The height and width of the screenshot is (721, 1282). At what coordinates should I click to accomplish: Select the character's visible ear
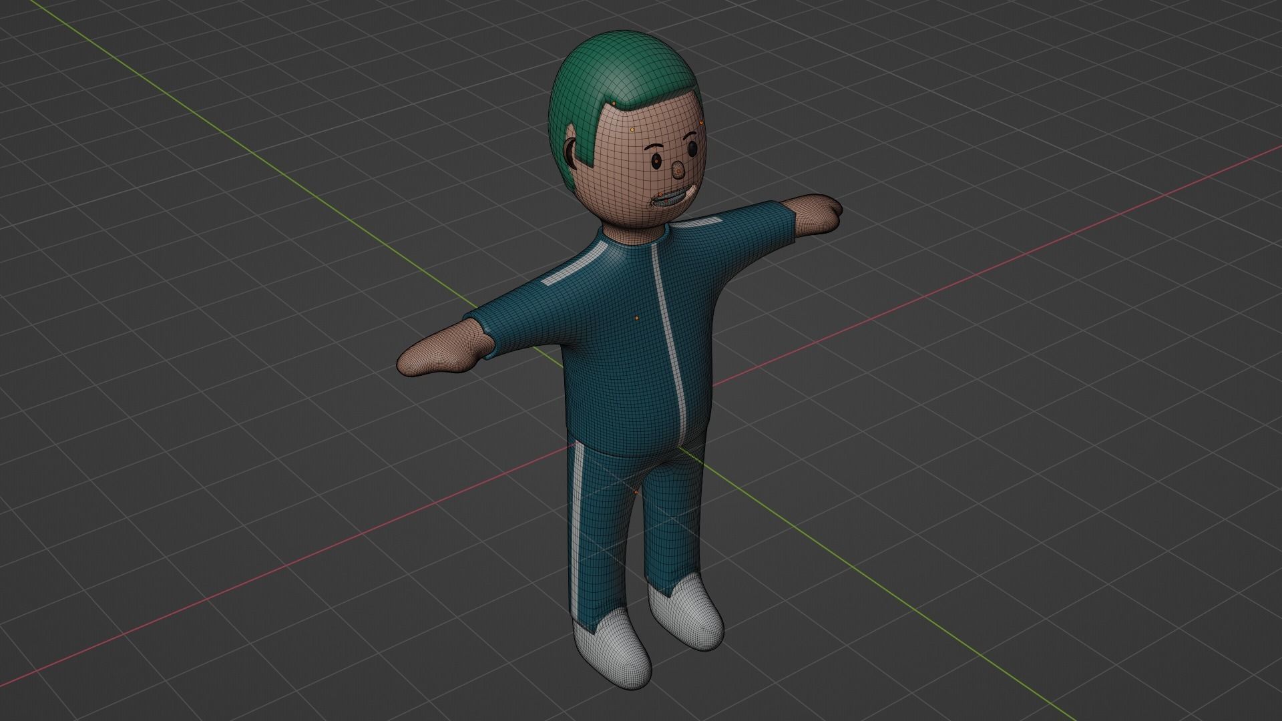tap(569, 152)
